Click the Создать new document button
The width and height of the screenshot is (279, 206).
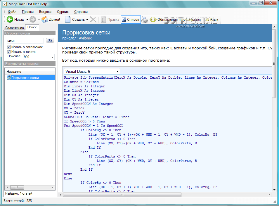point(75,20)
